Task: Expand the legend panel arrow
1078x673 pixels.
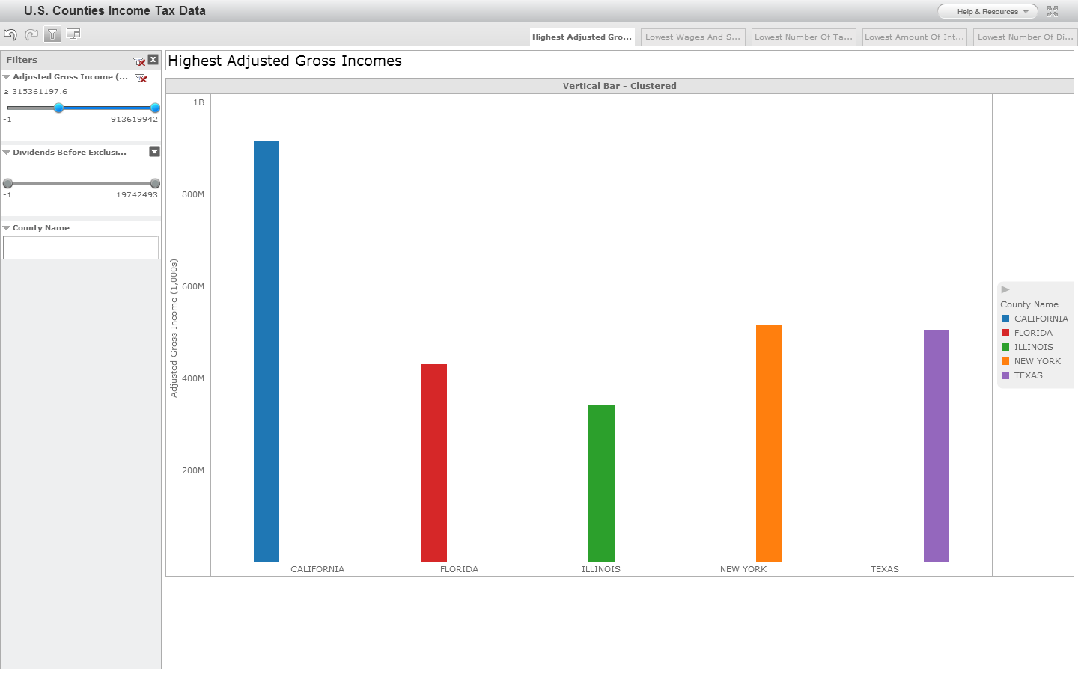Action: click(1004, 289)
